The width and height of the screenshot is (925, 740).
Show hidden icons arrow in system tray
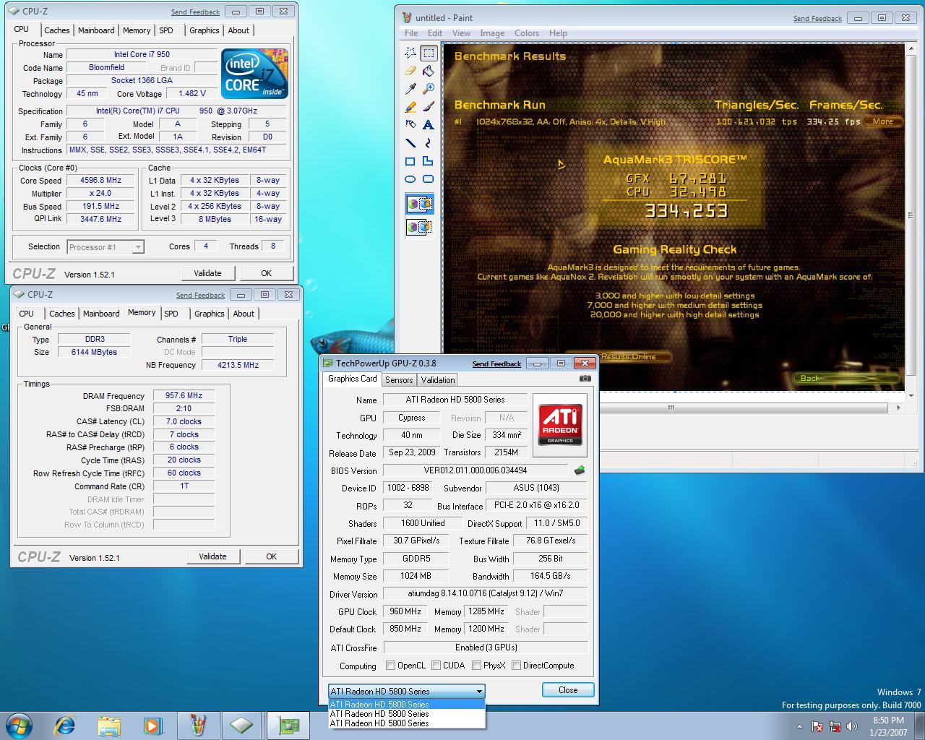799,726
